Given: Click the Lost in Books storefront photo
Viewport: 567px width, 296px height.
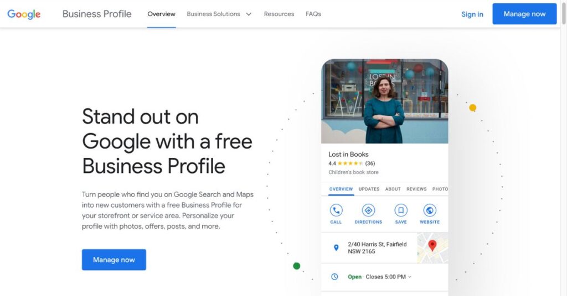Looking at the screenshot, I should tap(384, 101).
